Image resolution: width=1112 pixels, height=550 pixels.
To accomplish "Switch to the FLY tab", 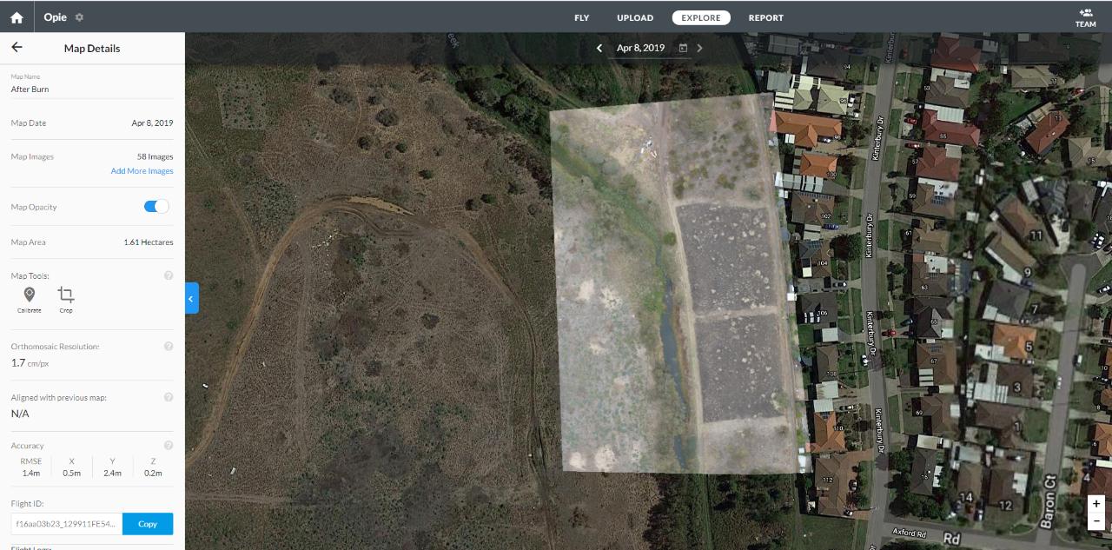I will click(x=581, y=17).
